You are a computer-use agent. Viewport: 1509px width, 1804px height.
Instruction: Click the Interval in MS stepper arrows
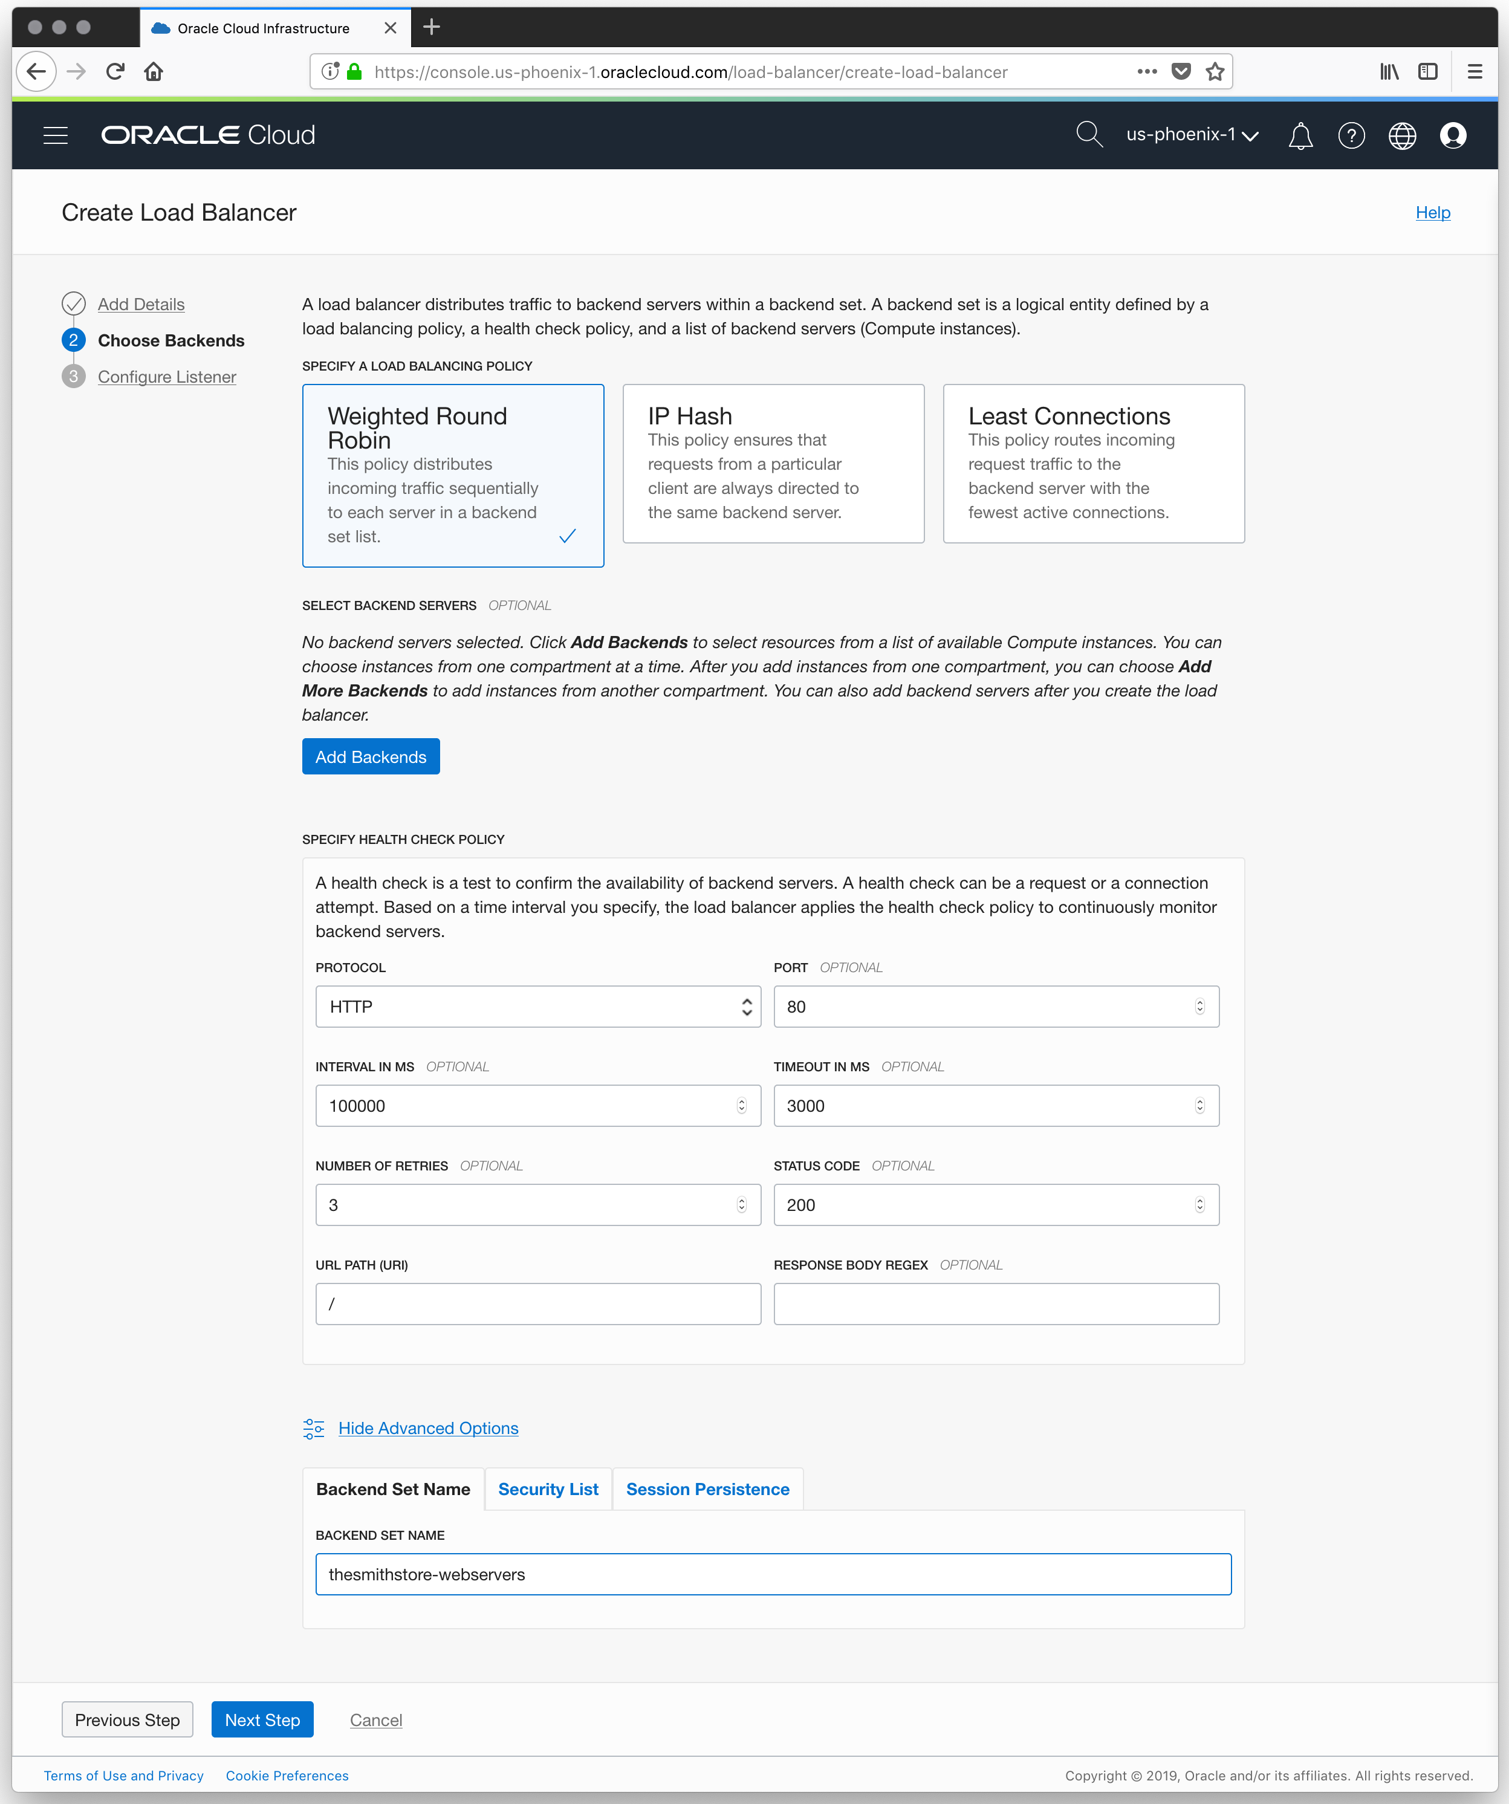tap(741, 1106)
